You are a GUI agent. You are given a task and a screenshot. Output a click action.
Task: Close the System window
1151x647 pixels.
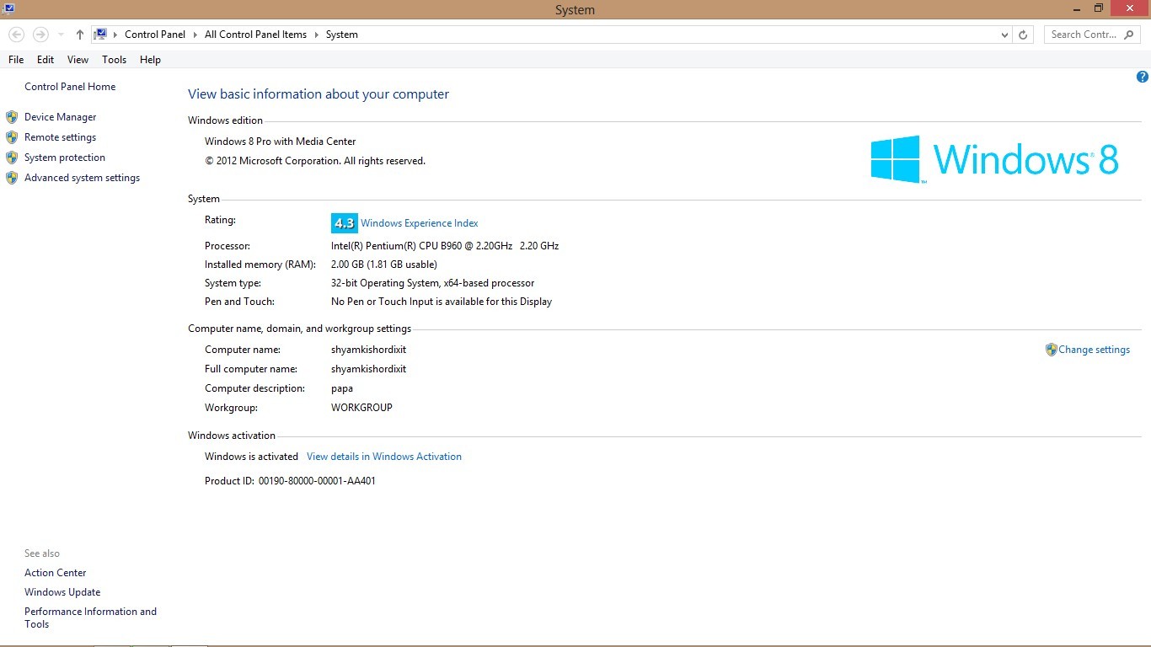tap(1131, 8)
